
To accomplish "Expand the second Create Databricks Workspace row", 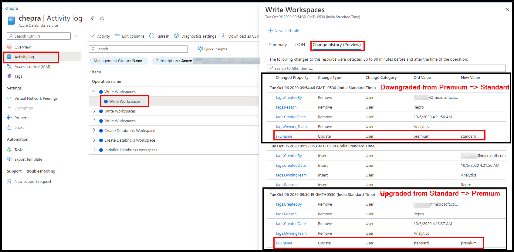I will (94, 140).
